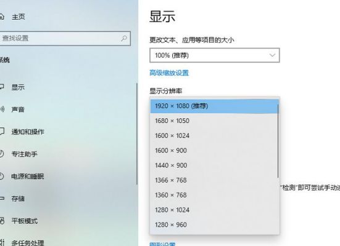Screen dimensions: 340x246
Task: Select 1280 × 1024 resolution
Action: point(214,210)
